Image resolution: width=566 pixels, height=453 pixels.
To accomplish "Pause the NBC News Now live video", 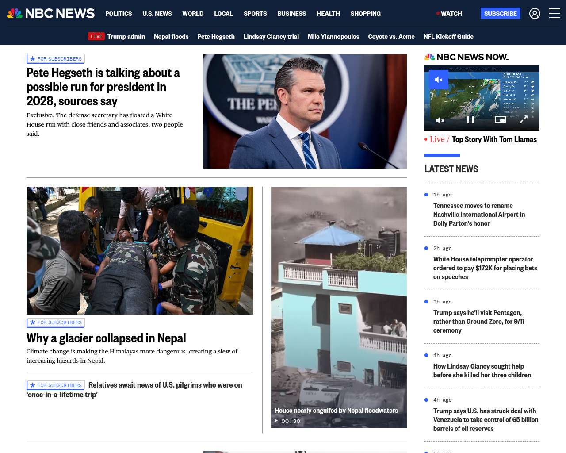I will click(471, 120).
